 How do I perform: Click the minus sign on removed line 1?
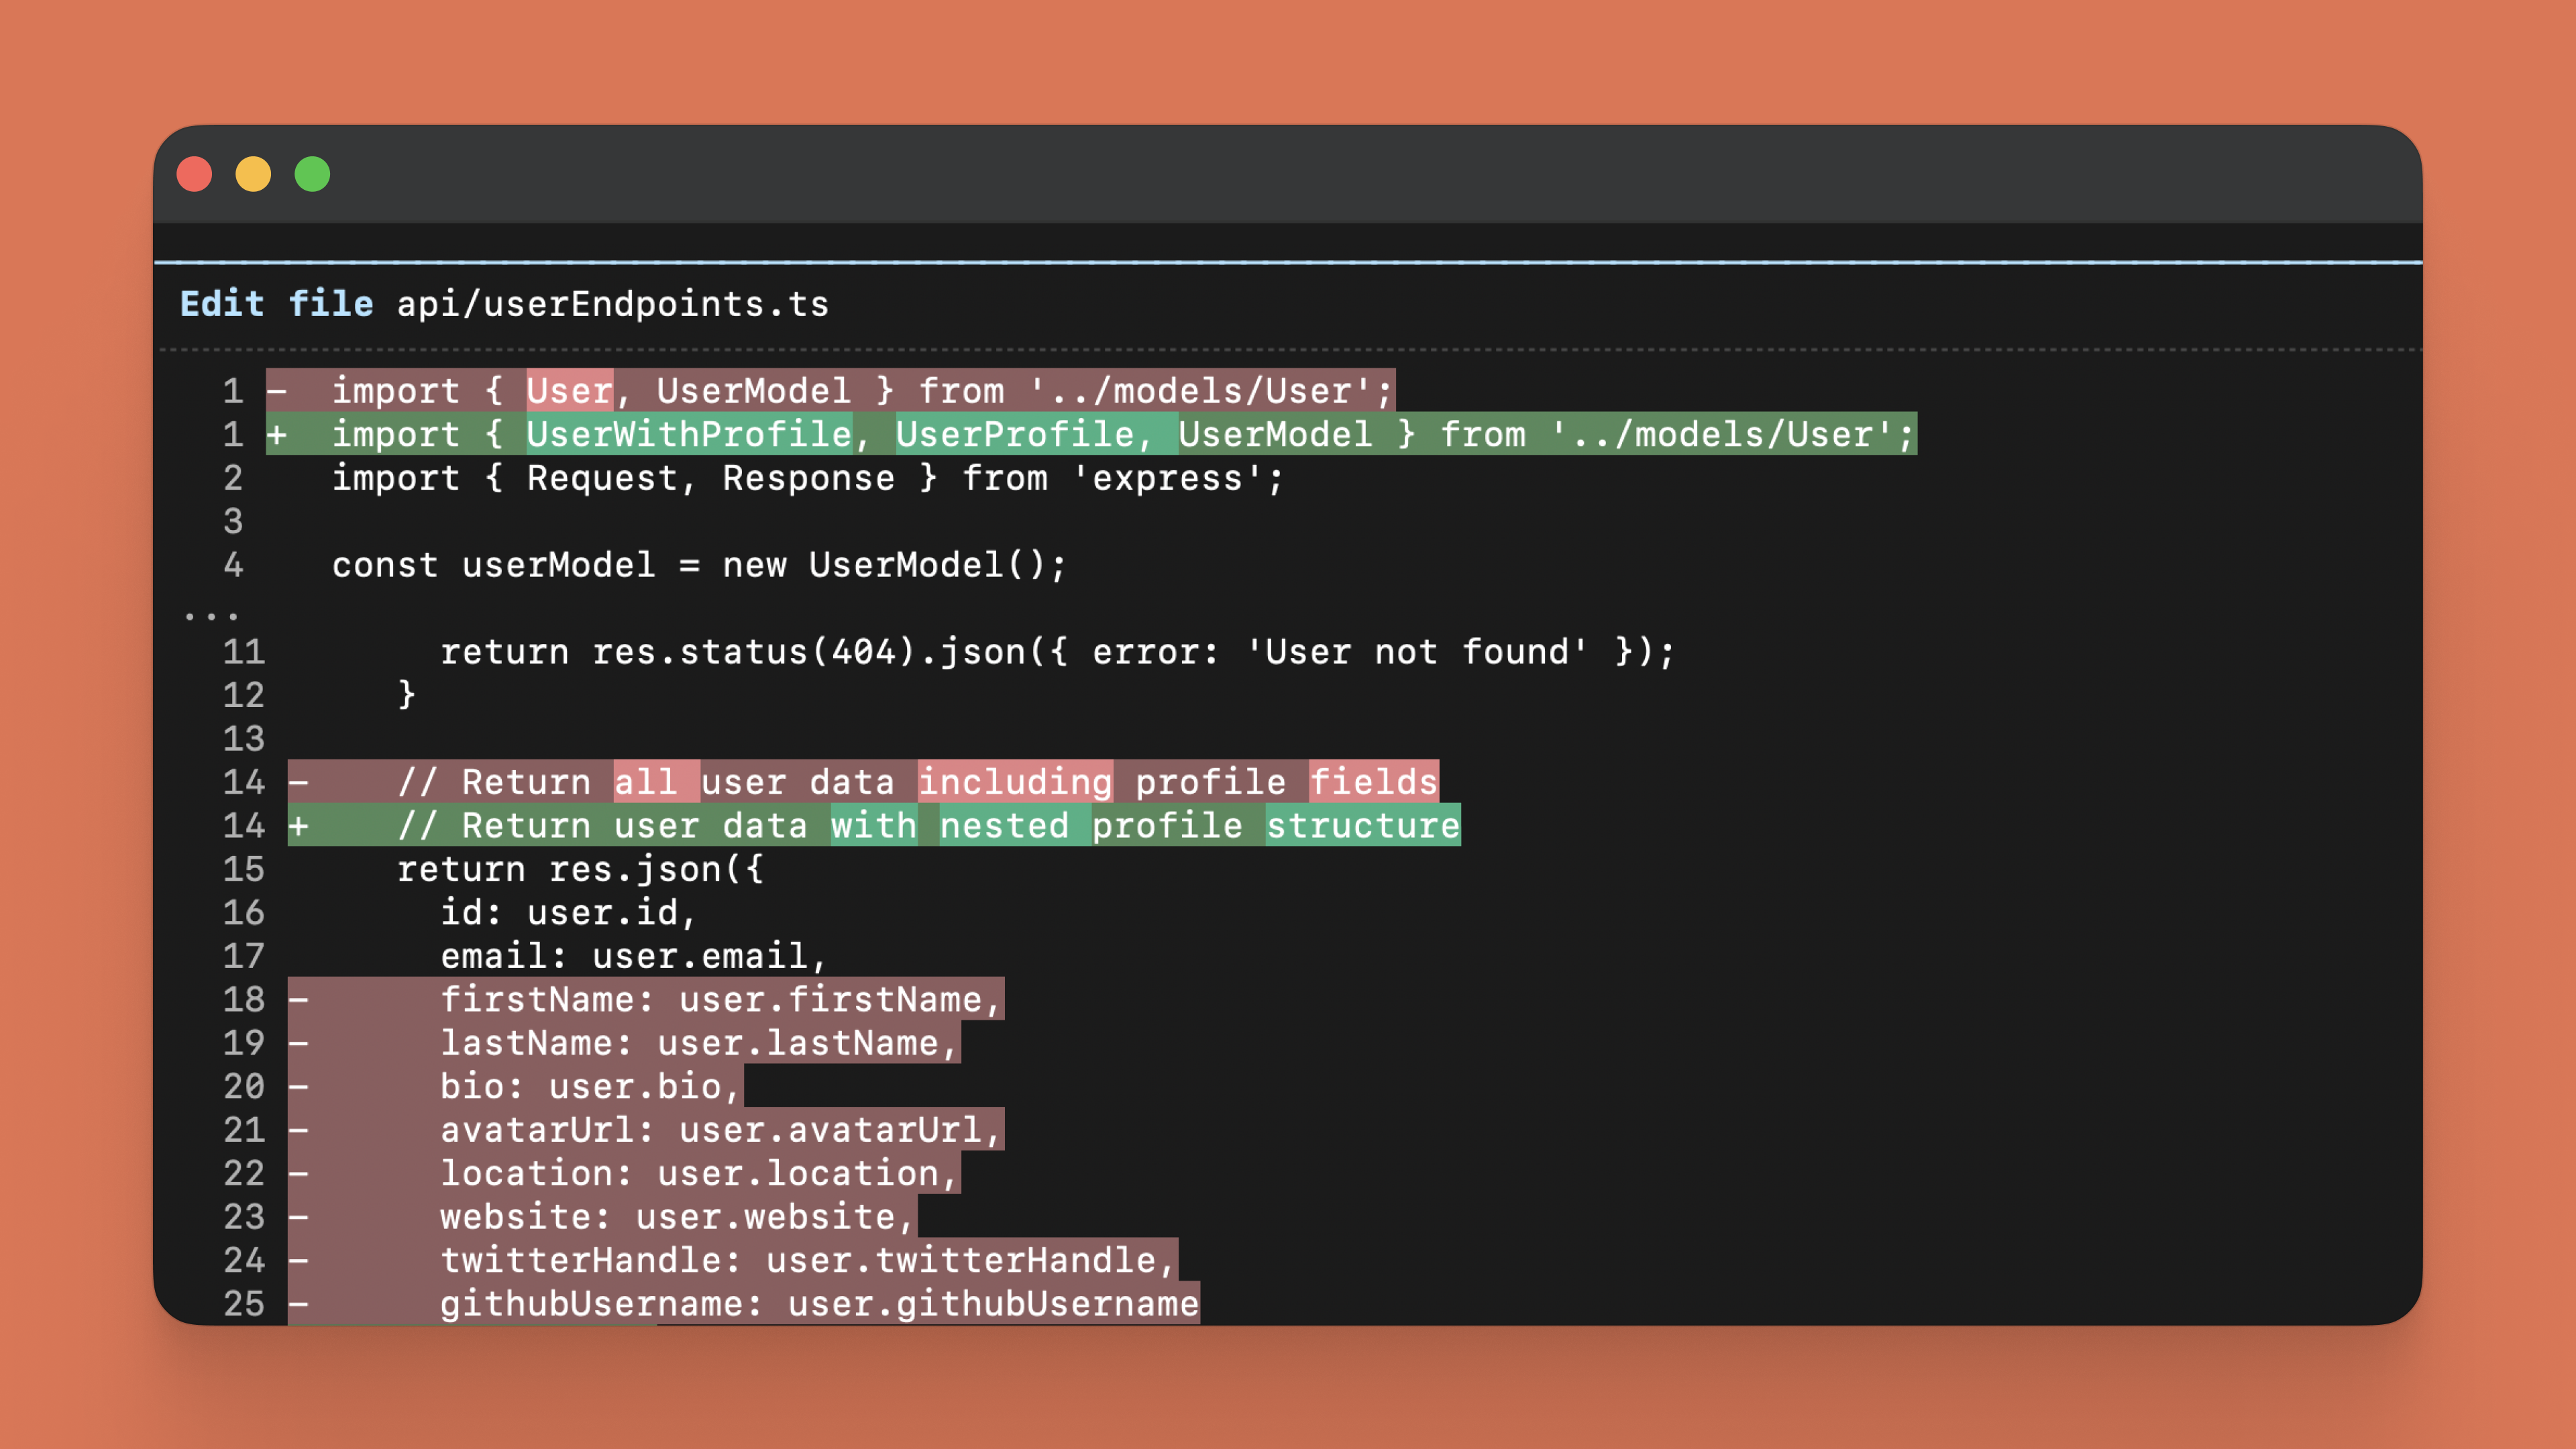coord(277,390)
